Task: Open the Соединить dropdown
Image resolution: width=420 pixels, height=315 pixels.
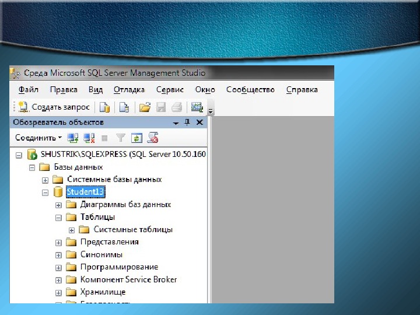Action: pos(38,138)
